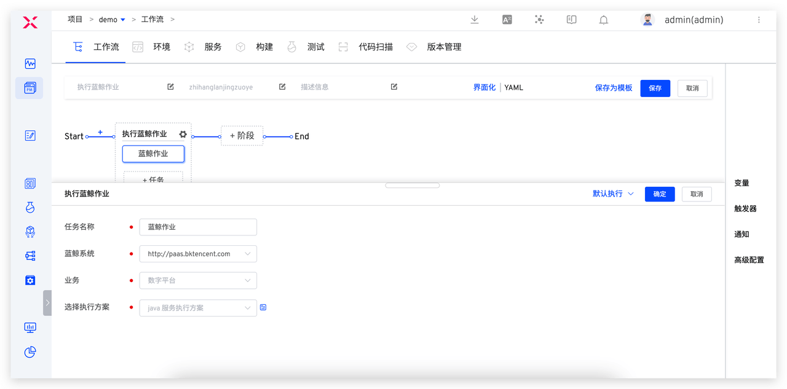Open the 默认执行 dropdown
The image size is (787, 389).
[613, 194]
